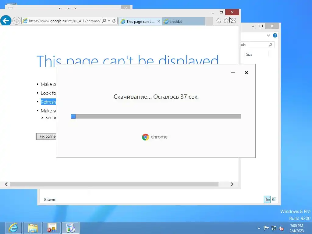Image resolution: width=312 pixels, height=234 pixels.
Task: Expand the ribbon chevron in the Explorer window
Action: pyautogui.click(x=268, y=35)
